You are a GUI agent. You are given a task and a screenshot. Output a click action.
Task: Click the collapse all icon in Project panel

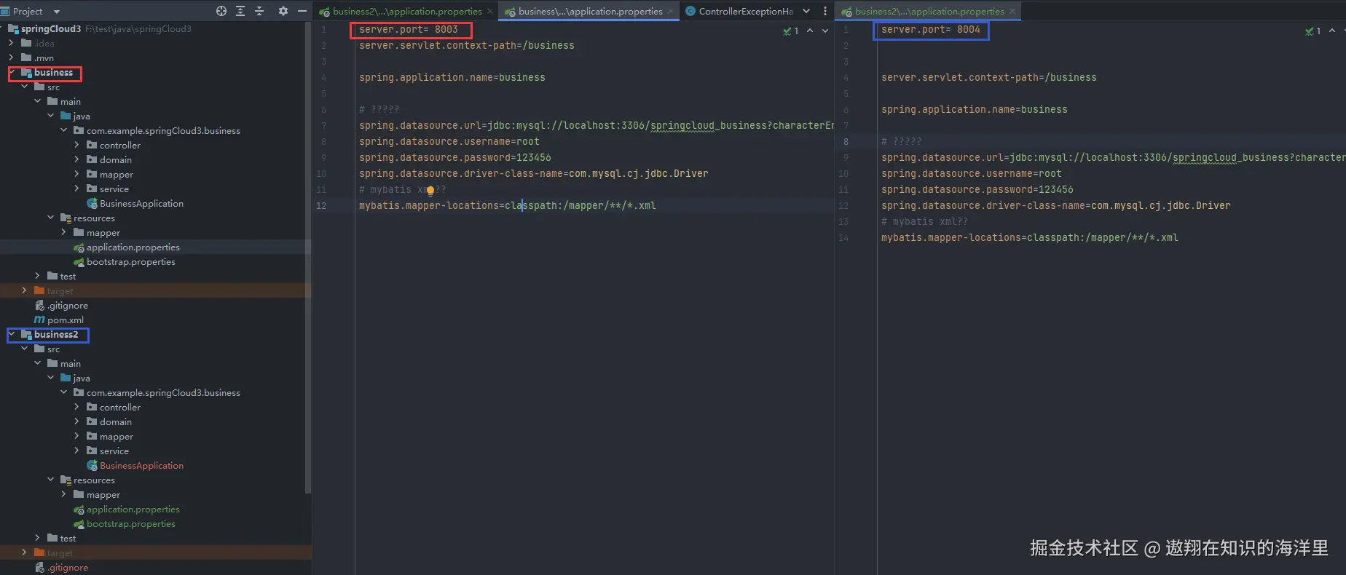259,11
